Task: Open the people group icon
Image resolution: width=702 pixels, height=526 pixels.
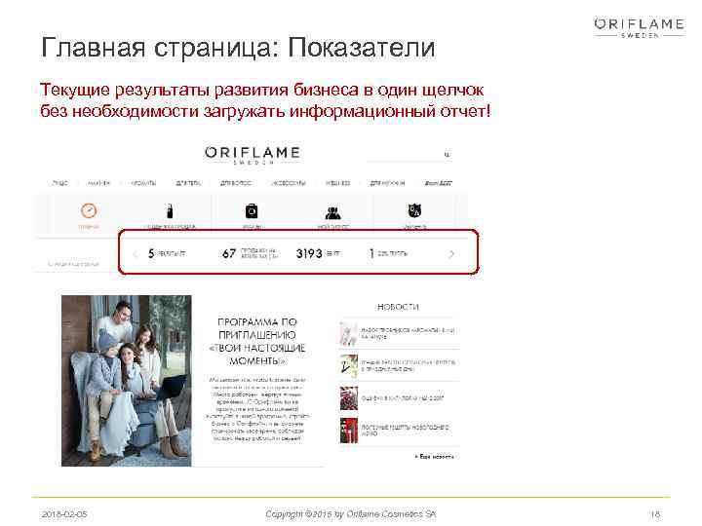Action: (333, 212)
